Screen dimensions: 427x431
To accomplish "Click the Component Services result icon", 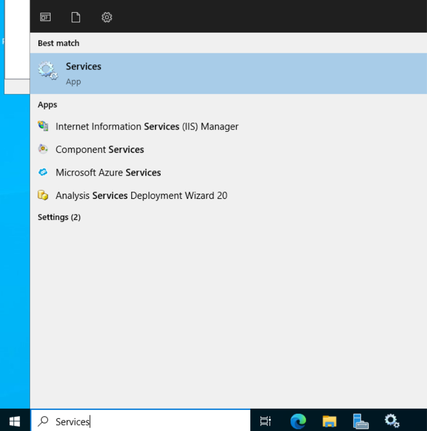I will pos(43,149).
